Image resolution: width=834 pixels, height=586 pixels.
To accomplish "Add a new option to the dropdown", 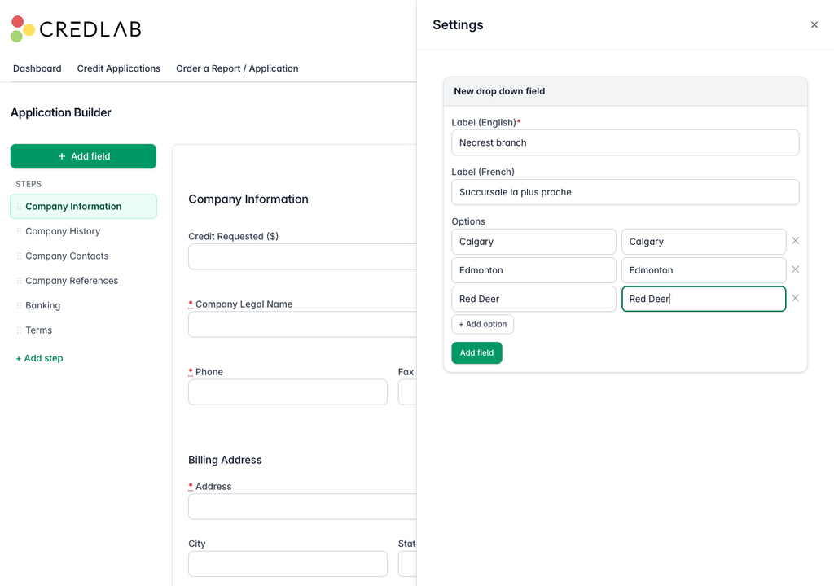I will coord(482,325).
